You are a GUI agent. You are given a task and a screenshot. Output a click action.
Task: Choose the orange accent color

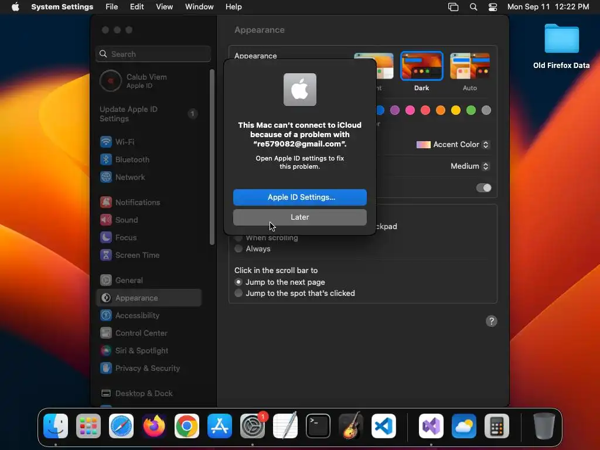pos(441,111)
